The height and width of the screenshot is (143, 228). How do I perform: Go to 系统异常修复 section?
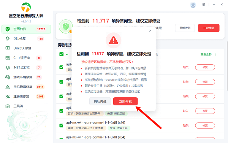[x=26, y=87]
